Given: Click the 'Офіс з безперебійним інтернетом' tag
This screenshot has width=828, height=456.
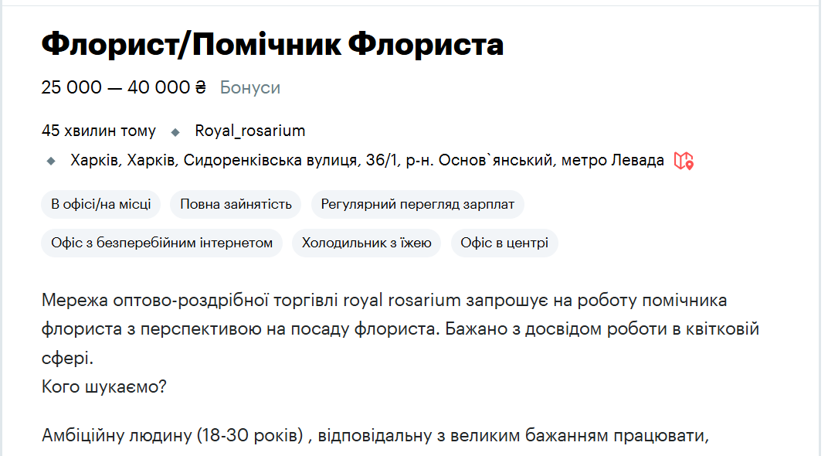Looking at the screenshot, I should (x=161, y=243).
